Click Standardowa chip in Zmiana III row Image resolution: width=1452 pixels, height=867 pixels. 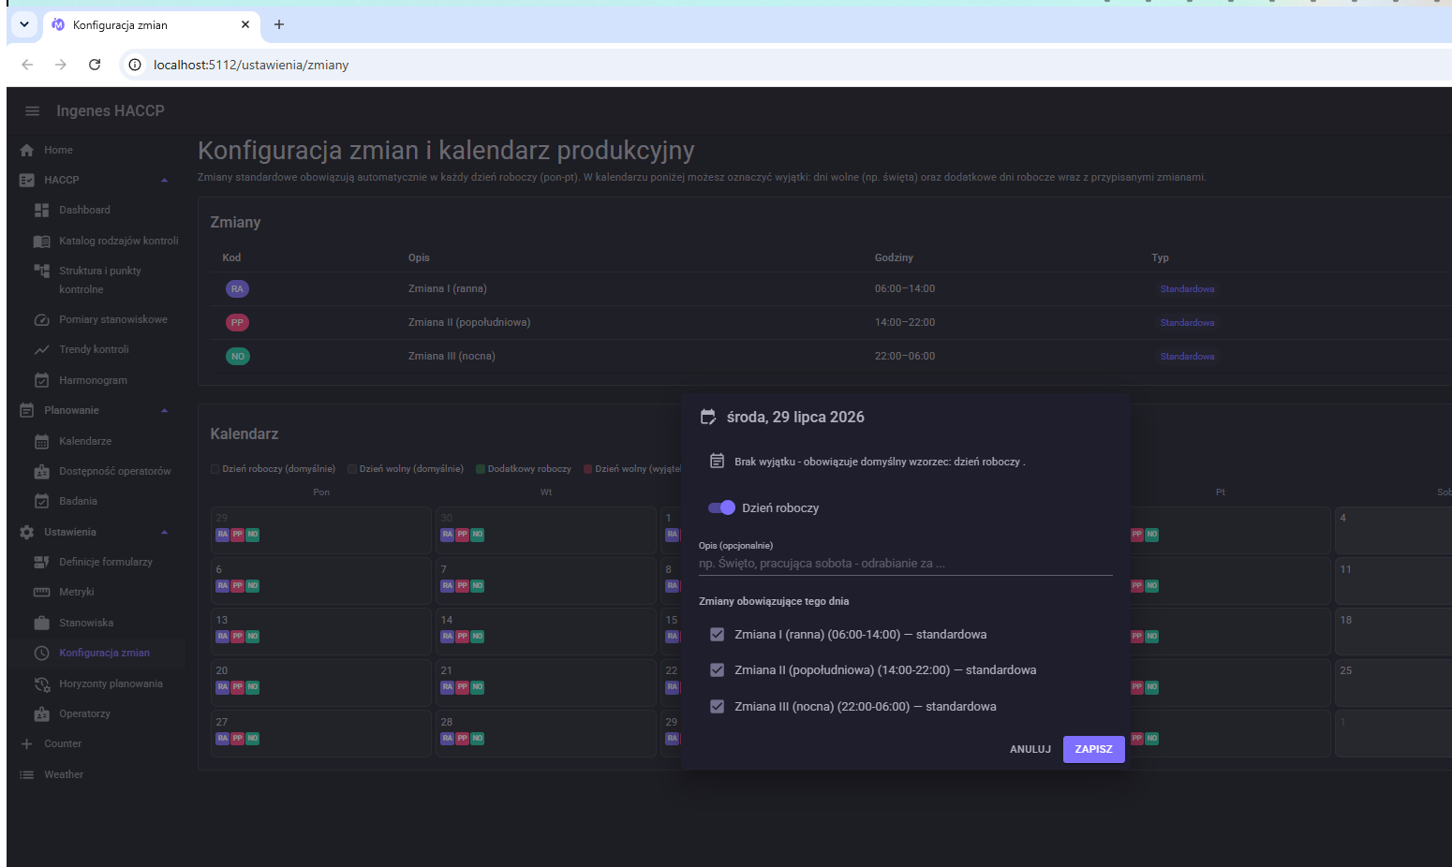click(1187, 356)
